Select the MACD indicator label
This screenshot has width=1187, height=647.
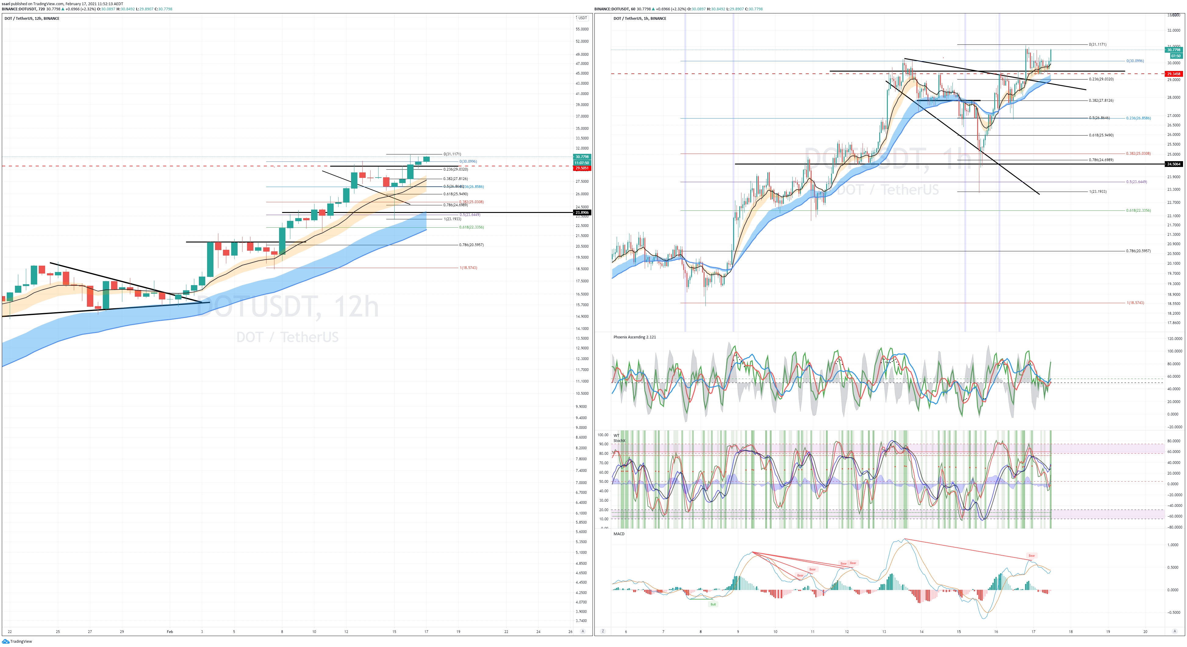[x=619, y=534]
